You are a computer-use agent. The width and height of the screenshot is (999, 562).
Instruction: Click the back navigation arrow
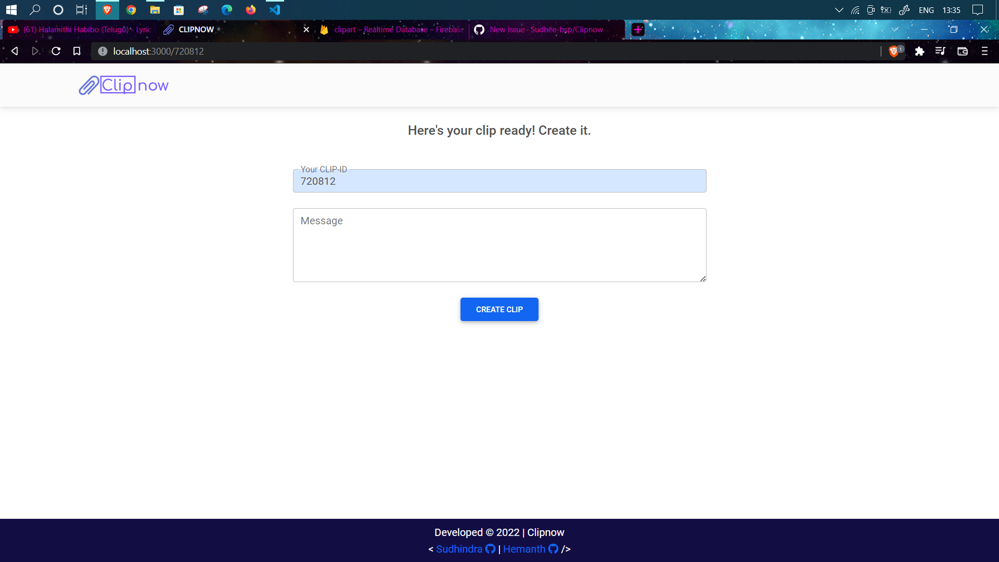coord(14,51)
